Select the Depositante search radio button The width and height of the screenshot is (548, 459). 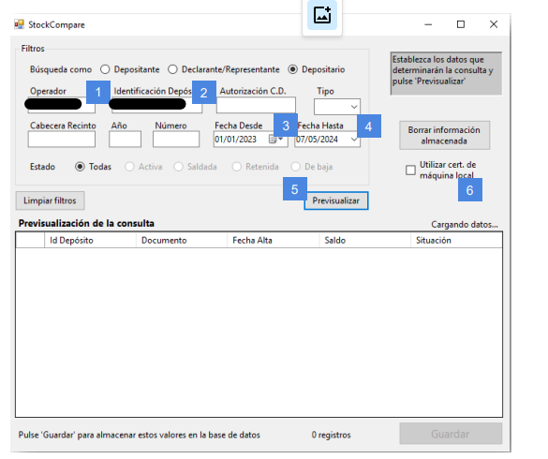click(x=105, y=69)
